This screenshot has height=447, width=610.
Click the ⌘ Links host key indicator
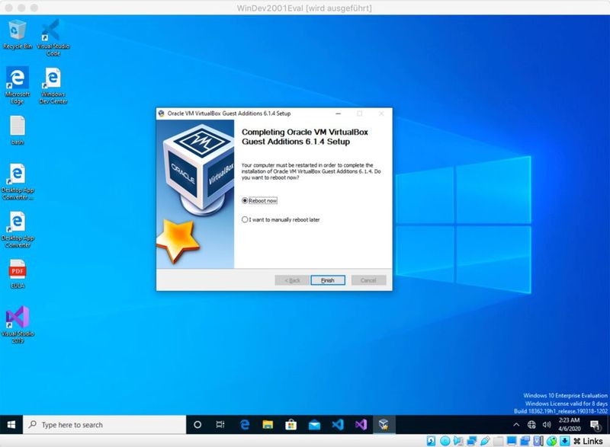(588, 441)
